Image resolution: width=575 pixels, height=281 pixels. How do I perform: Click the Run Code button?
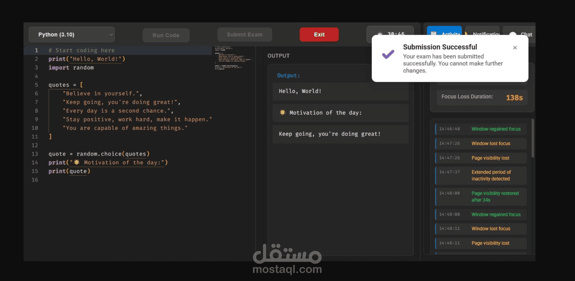[166, 35]
